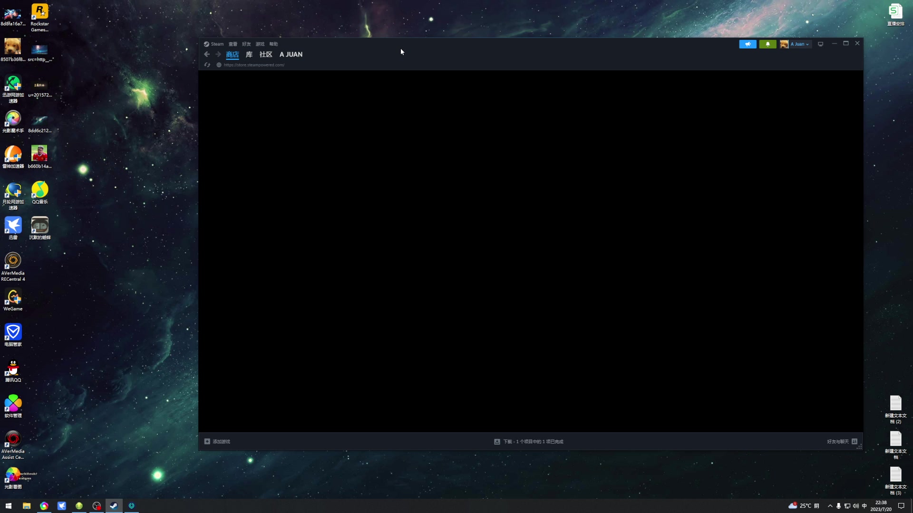This screenshot has width=913, height=513.
Task: Expand the A Juan account dropdown
Action: pyautogui.click(x=799, y=44)
